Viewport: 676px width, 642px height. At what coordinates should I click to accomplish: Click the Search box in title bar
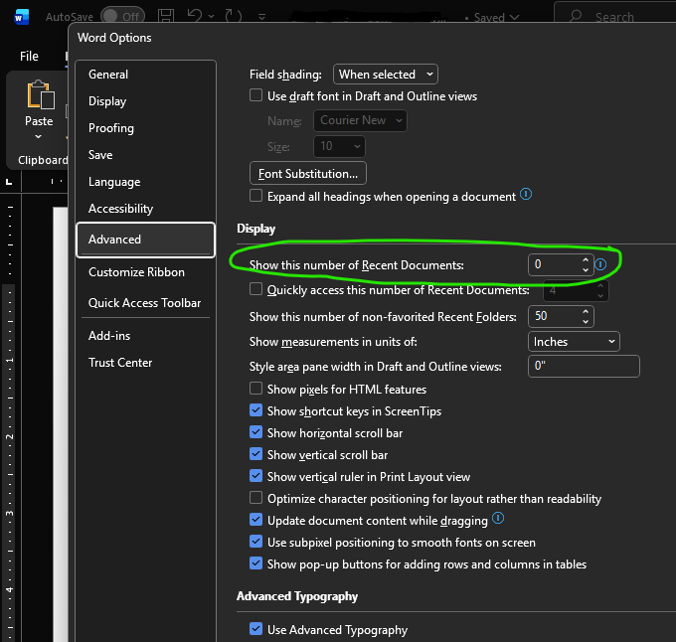616,16
